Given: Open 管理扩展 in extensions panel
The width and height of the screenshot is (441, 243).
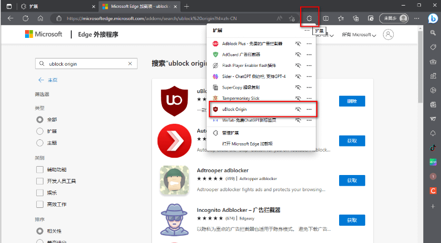Looking at the screenshot, I should click(x=261, y=133).
